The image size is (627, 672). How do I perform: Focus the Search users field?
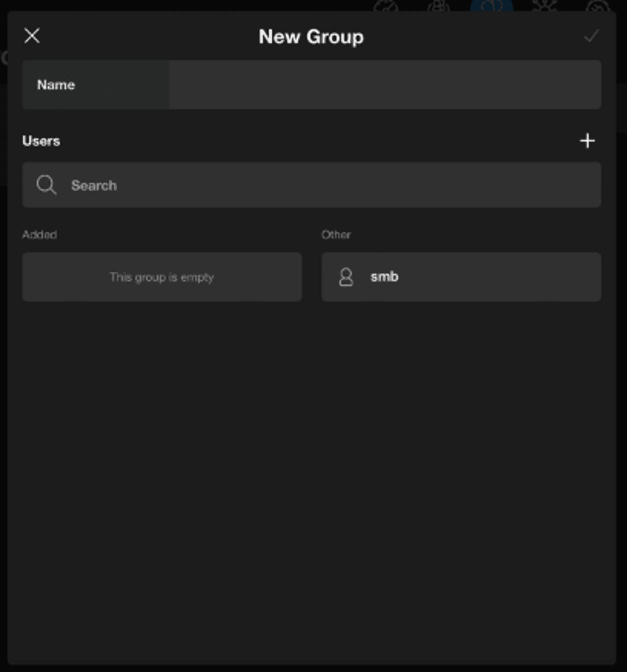[311, 185]
